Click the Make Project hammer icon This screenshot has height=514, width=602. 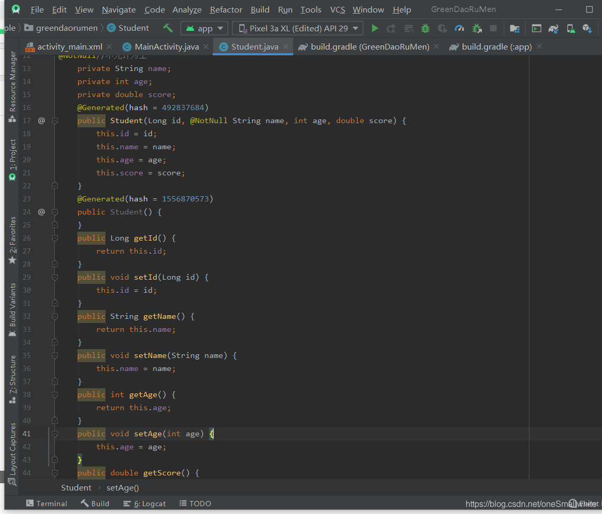click(168, 28)
